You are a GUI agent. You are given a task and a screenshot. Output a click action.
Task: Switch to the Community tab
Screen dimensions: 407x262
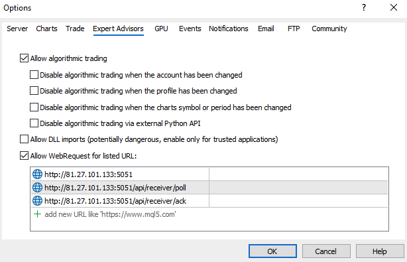click(329, 29)
